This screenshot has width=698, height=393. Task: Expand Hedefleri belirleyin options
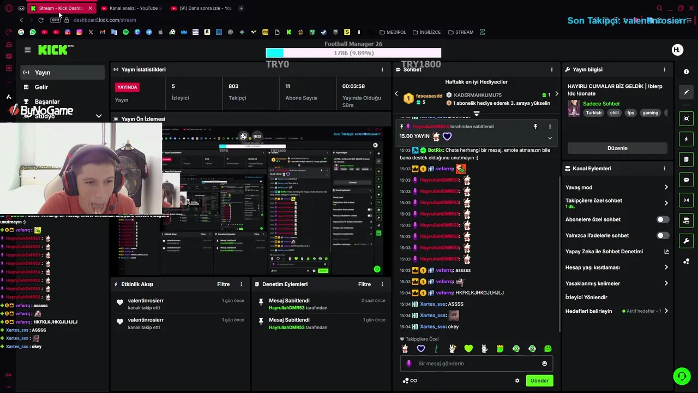click(666, 311)
